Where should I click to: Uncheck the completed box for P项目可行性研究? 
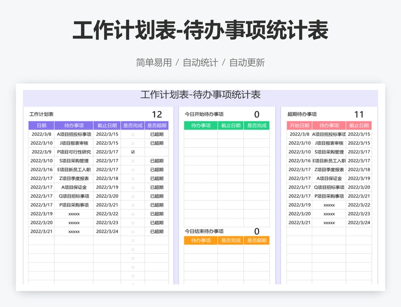133,152
